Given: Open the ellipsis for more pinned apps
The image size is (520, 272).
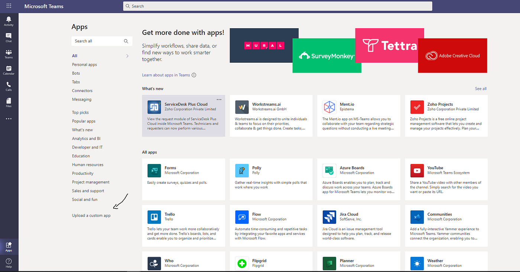Looking at the screenshot, I should coord(8,118).
